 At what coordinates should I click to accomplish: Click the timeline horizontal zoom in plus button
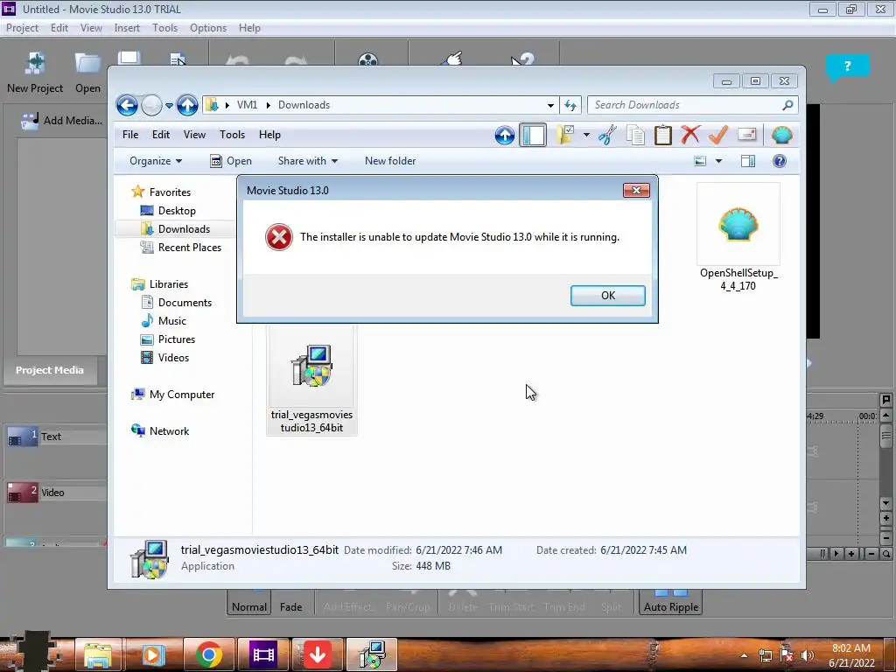pos(851,554)
